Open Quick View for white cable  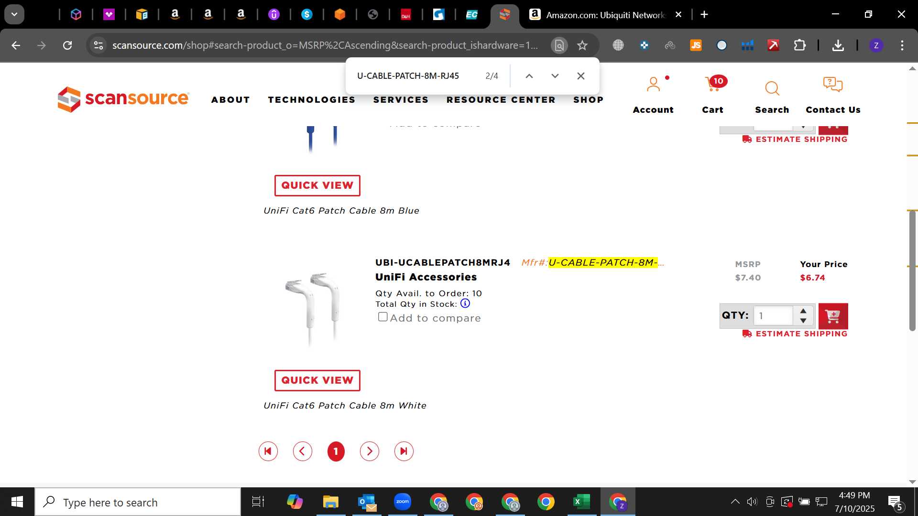(317, 380)
